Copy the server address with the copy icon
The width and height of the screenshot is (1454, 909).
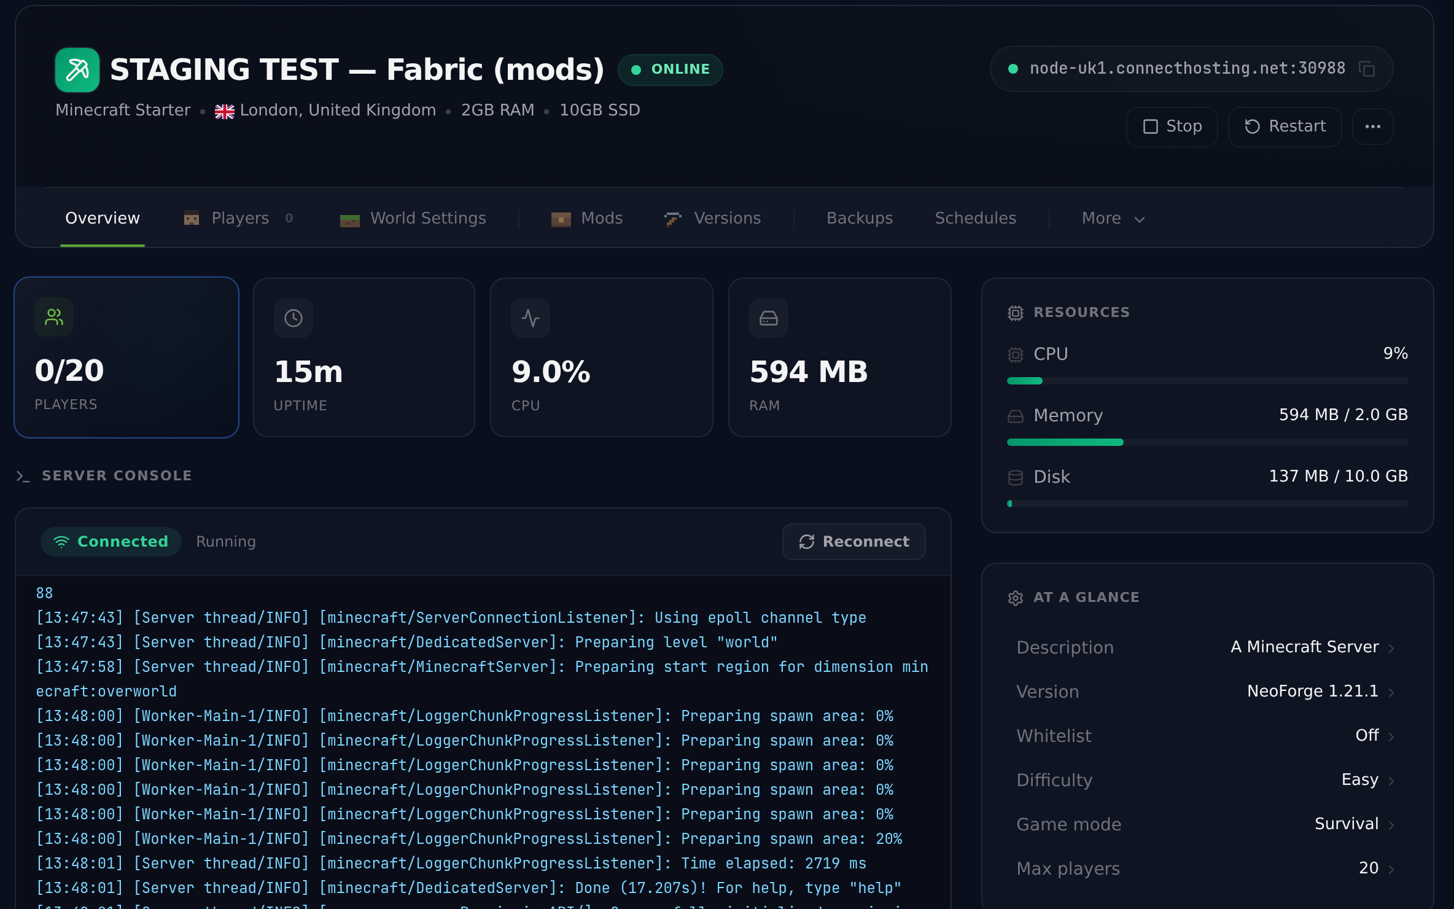tap(1367, 69)
